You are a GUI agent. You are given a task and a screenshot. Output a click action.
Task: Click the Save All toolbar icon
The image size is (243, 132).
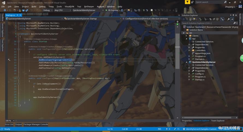pyautogui.click(x=27, y=10)
